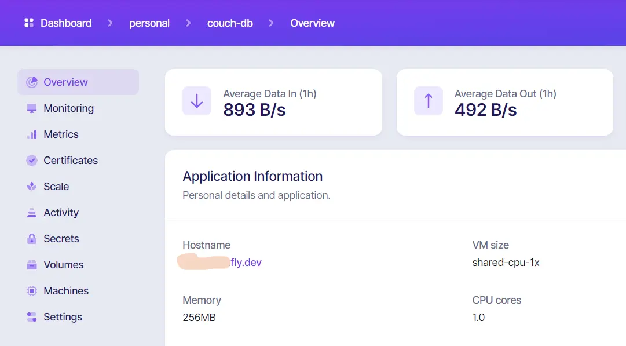The height and width of the screenshot is (346, 626).
Task: Click the Average Data Out arrow icon
Action: click(429, 101)
